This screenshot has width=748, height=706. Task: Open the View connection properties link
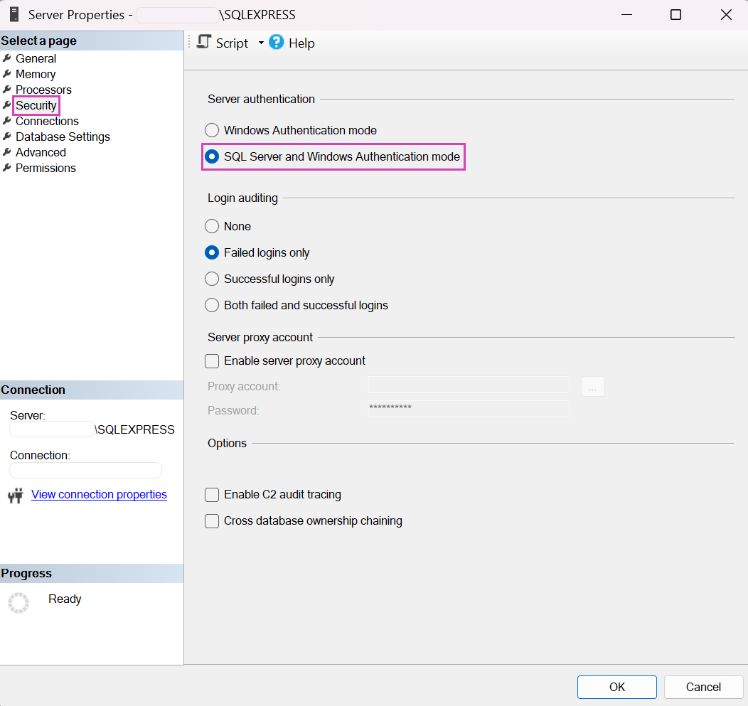pyautogui.click(x=99, y=494)
